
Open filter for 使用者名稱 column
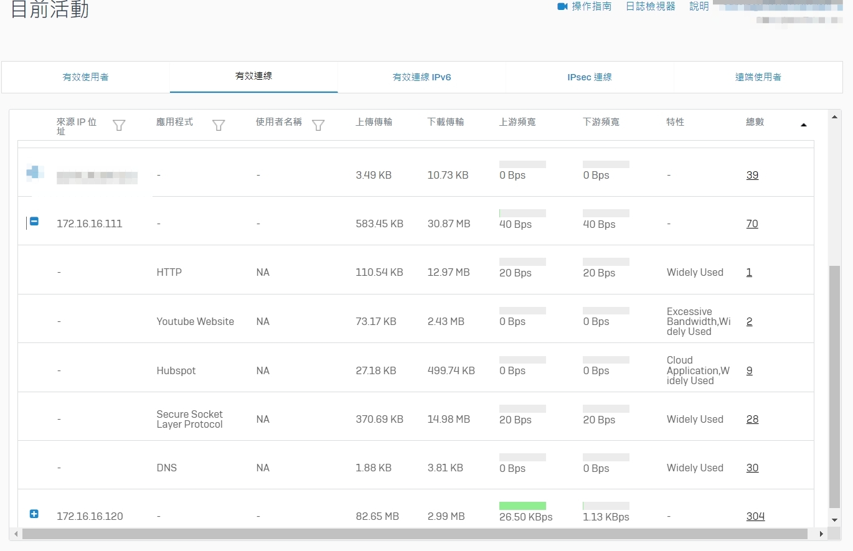pos(318,126)
